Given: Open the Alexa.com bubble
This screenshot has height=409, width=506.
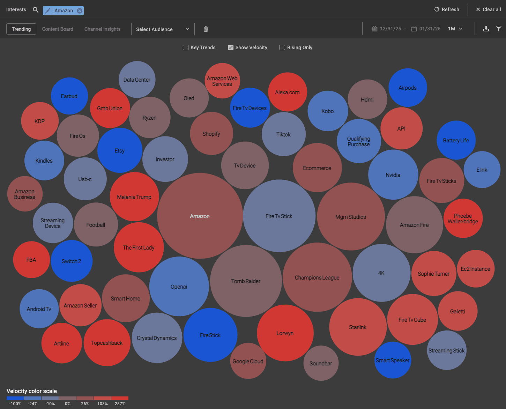Looking at the screenshot, I should [x=288, y=92].
